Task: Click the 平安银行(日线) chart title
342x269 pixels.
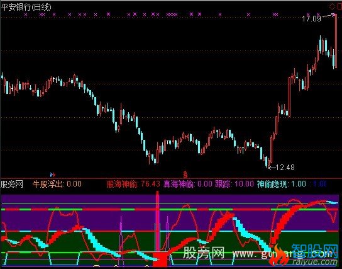Action: (26, 7)
